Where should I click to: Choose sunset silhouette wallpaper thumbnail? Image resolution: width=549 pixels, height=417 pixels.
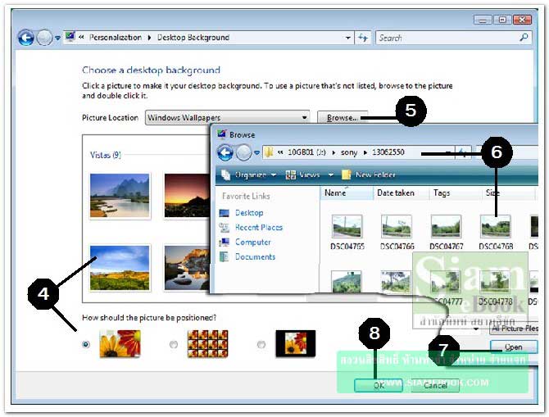pos(187,196)
